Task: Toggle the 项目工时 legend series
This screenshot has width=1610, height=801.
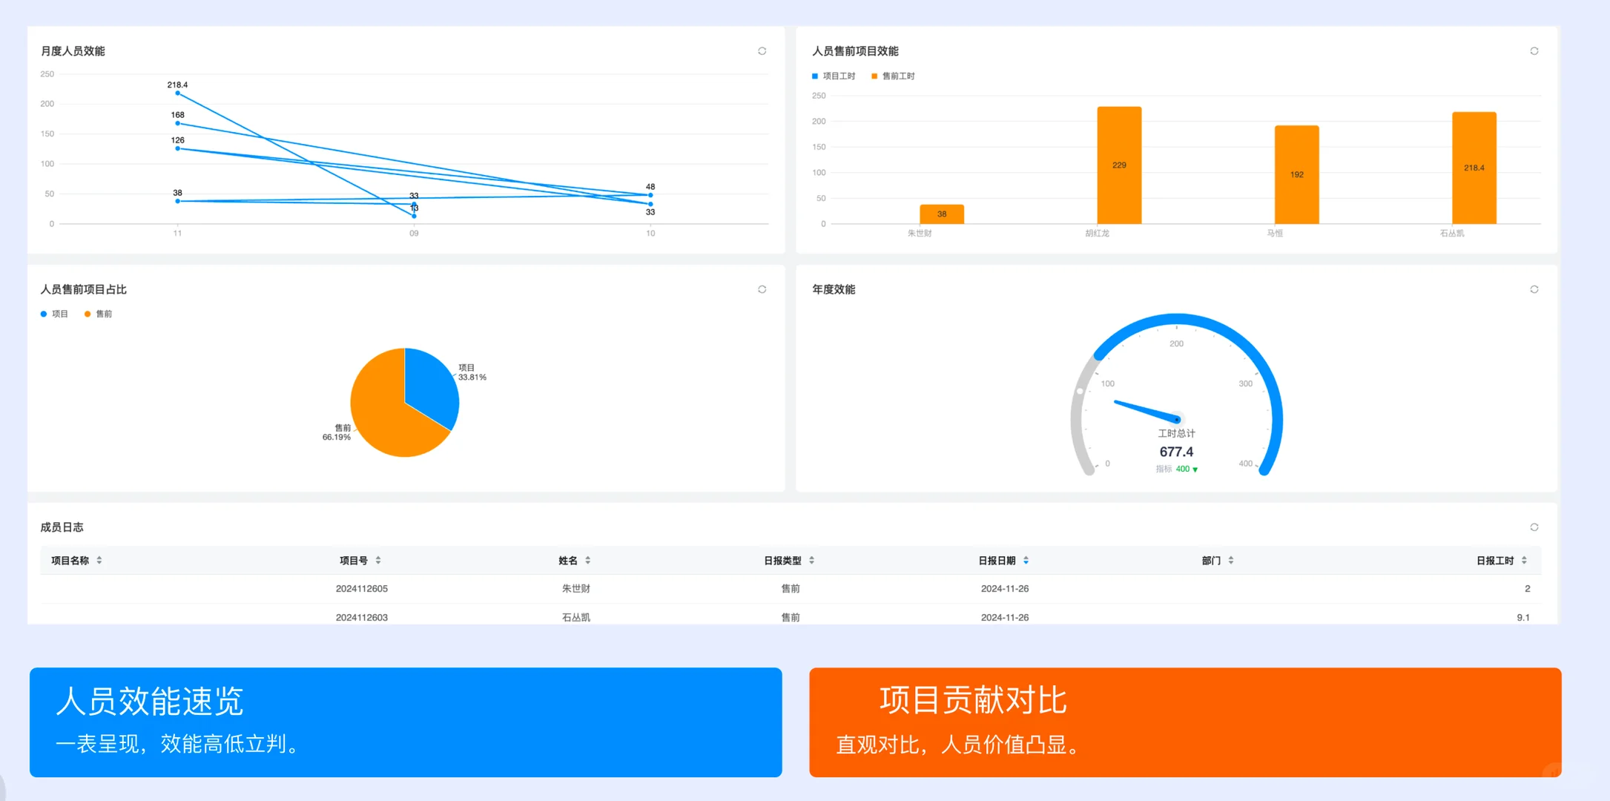Action: pos(834,75)
